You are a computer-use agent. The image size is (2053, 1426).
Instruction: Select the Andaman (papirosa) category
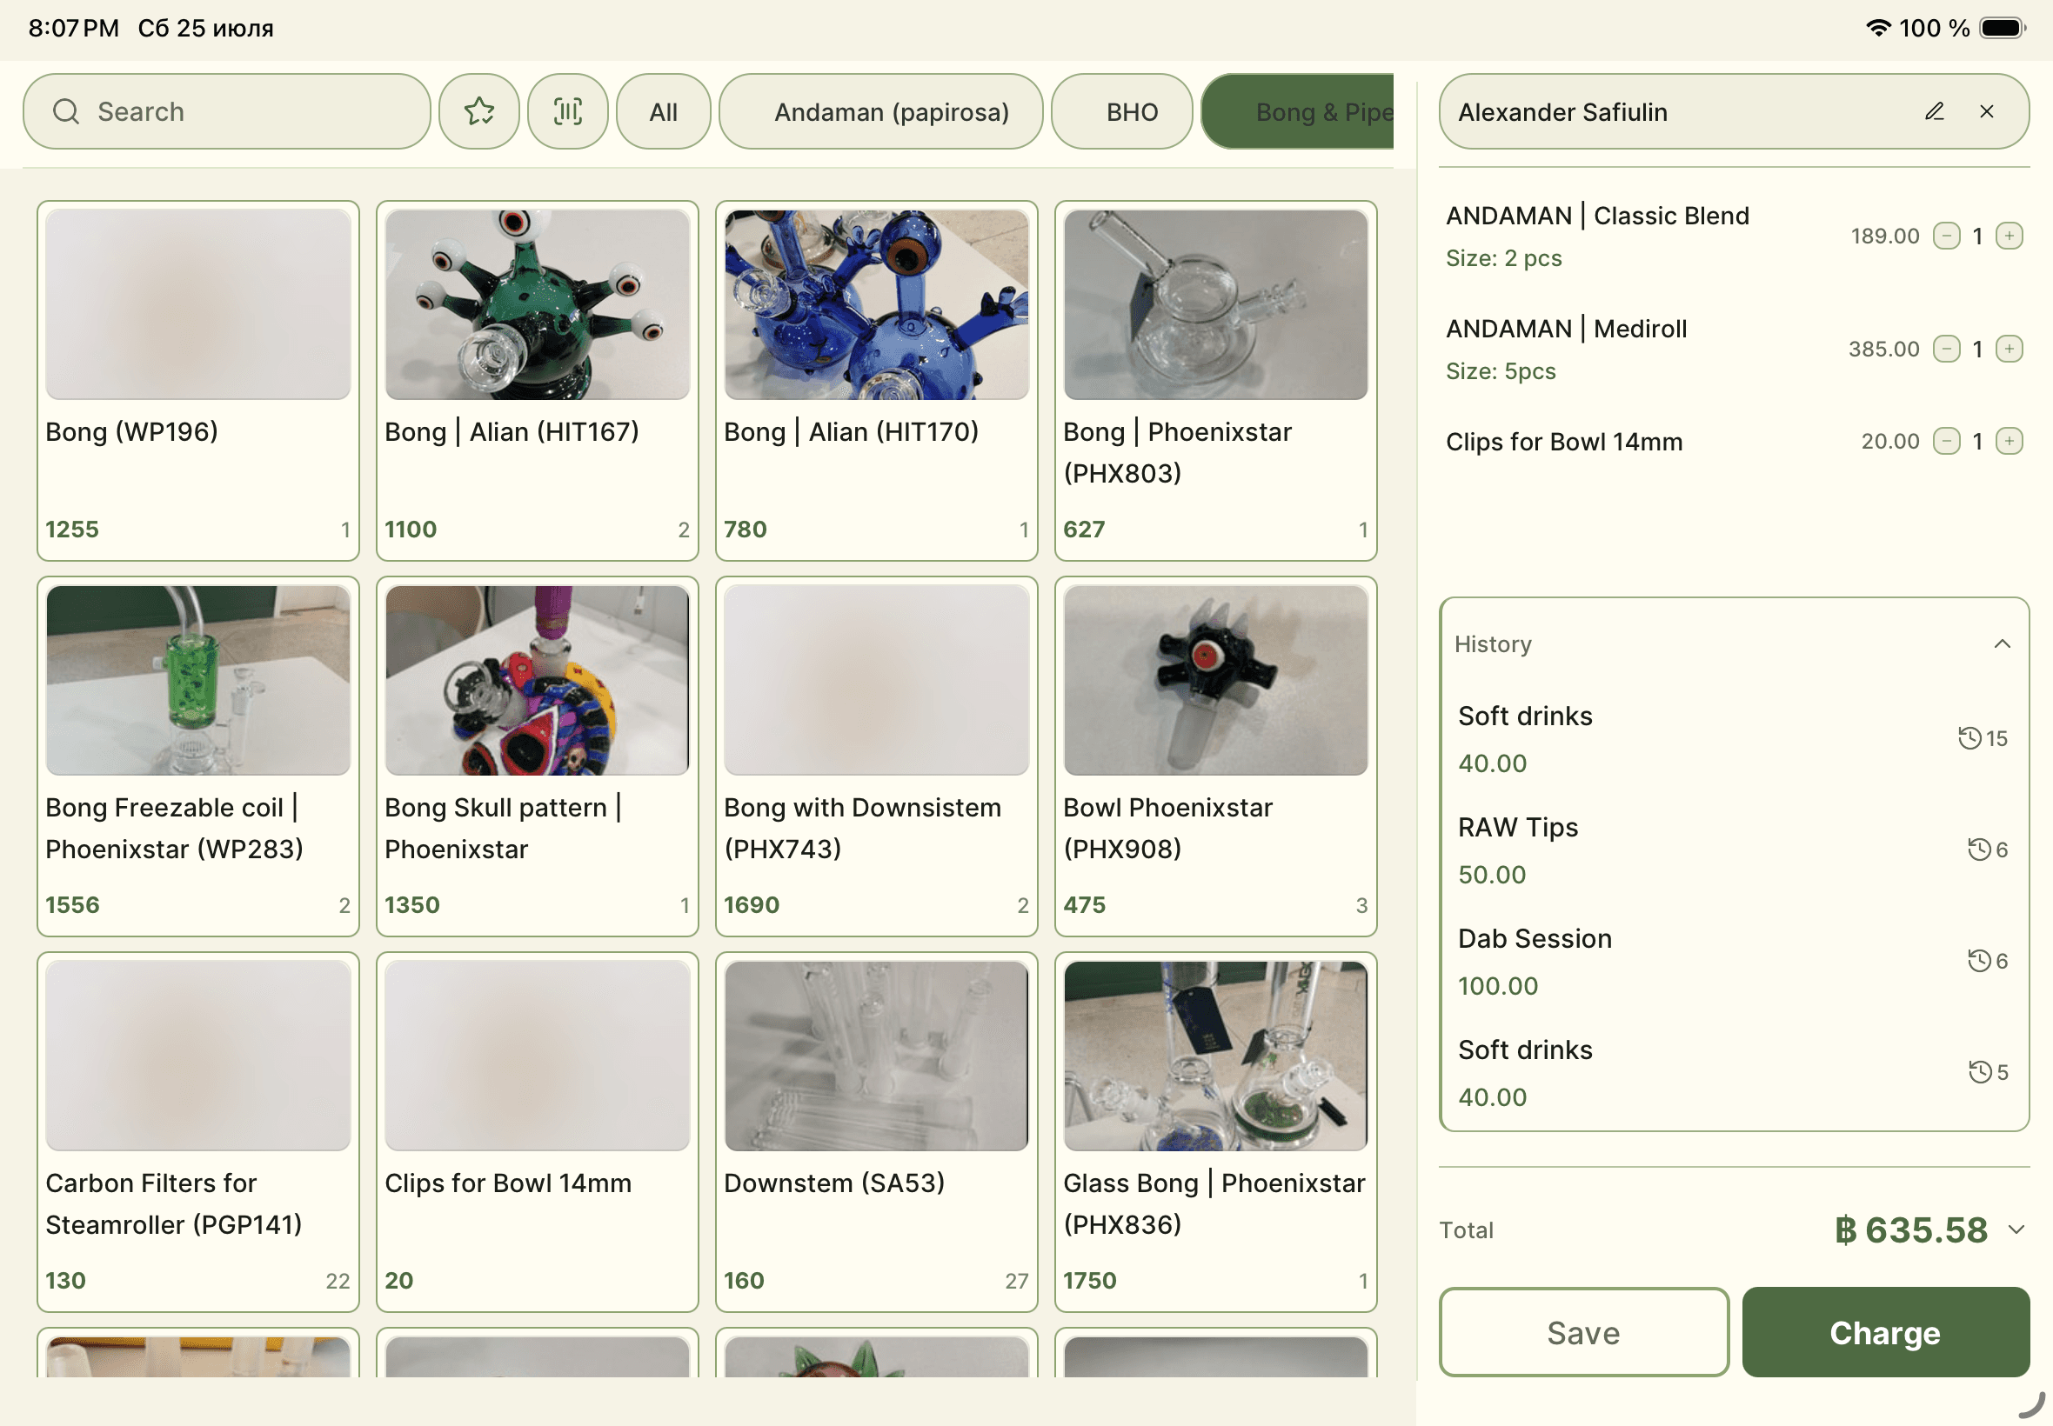click(x=880, y=111)
